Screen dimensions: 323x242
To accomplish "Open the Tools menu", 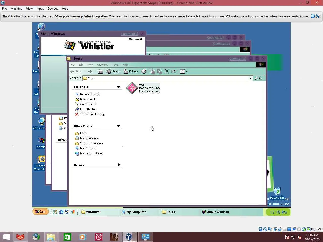I will click(115, 65).
